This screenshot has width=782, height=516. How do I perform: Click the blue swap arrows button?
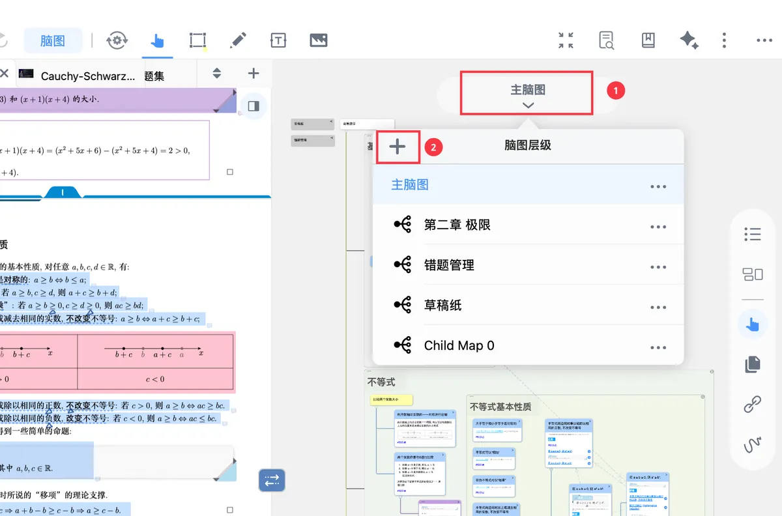pos(272,480)
